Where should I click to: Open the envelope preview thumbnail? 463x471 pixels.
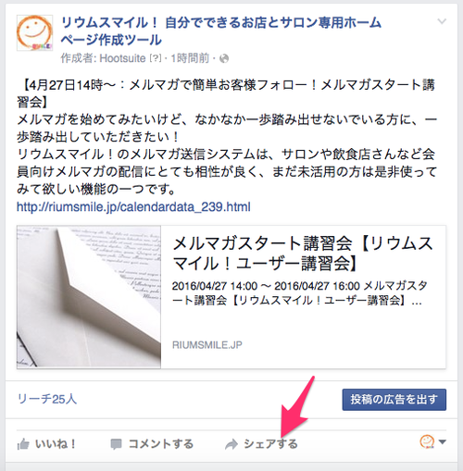pyautogui.click(x=89, y=297)
